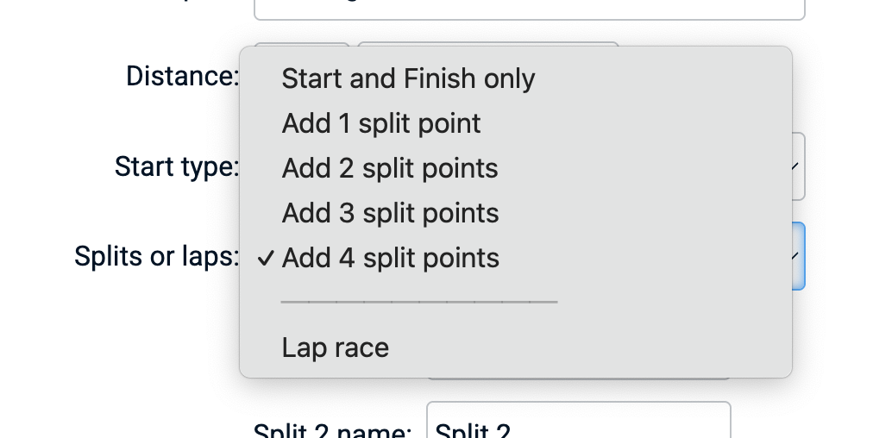Click the separator line above Lap race
Viewport: 873px width, 438px height.
pos(419,303)
